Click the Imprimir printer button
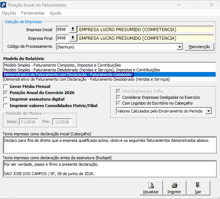 174,188
